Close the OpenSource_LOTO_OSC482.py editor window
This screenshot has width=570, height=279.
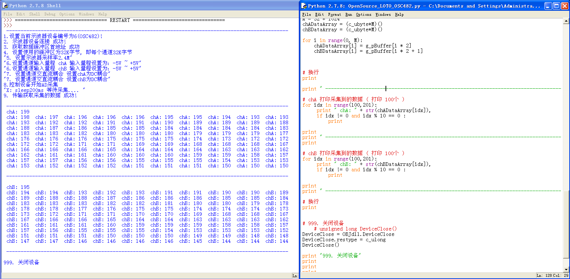point(565,6)
